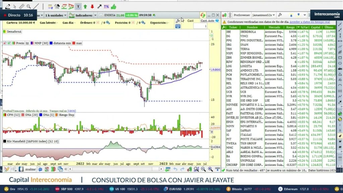Open the trading panel wrench settings

click(178, 21)
